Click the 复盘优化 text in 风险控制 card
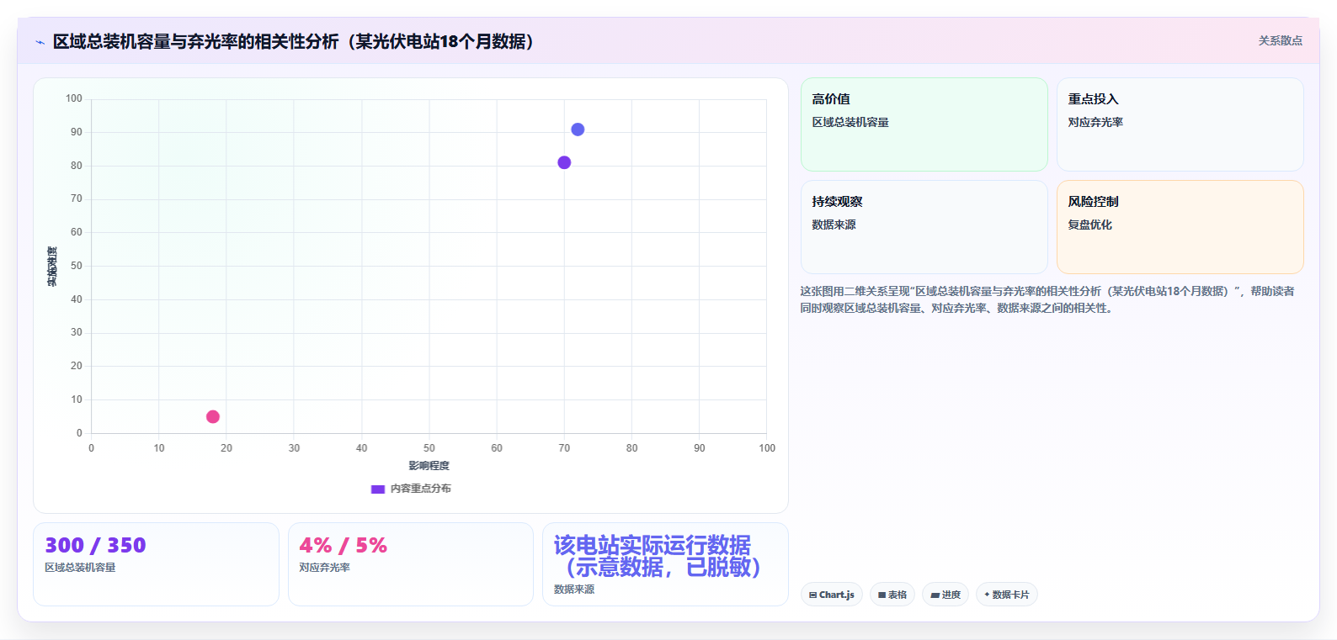The image size is (1337, 640). (1090, 225)
